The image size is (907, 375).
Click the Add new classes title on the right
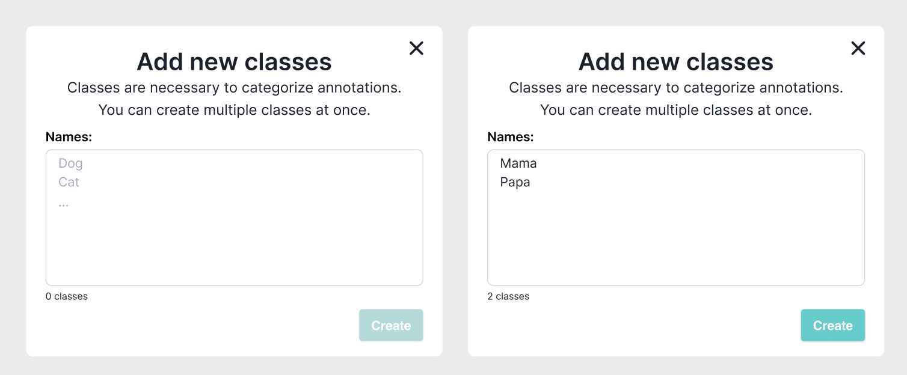pyautogui.click(x=675, y=61)
